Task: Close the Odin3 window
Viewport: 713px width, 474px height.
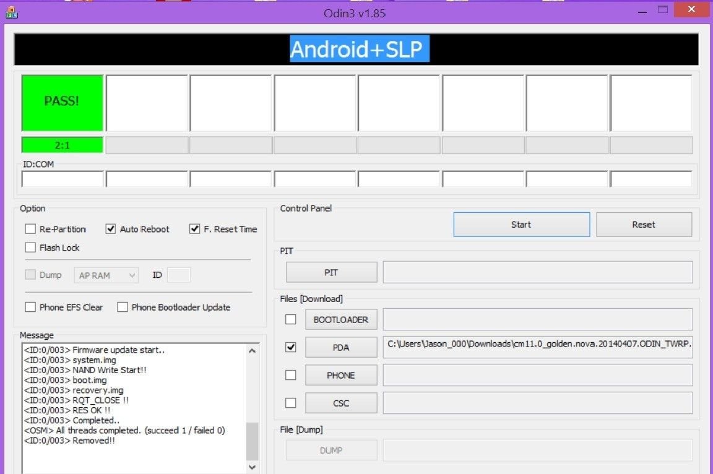Action: pos(691,9)
